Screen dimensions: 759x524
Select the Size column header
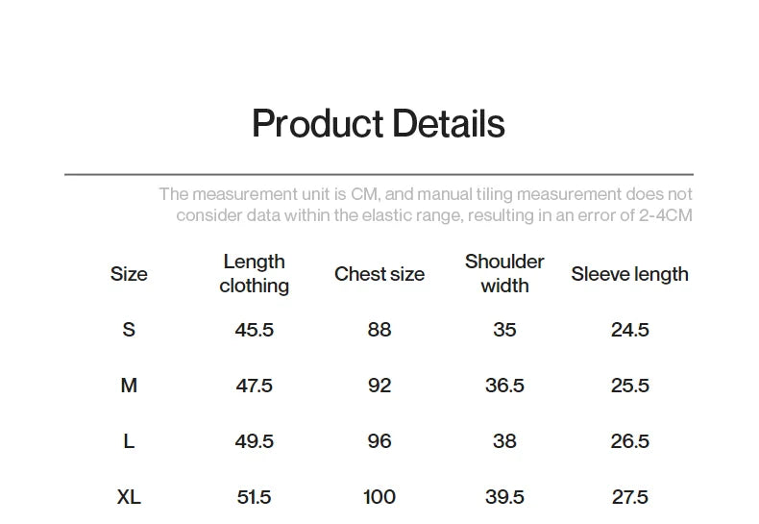[129, 274]
